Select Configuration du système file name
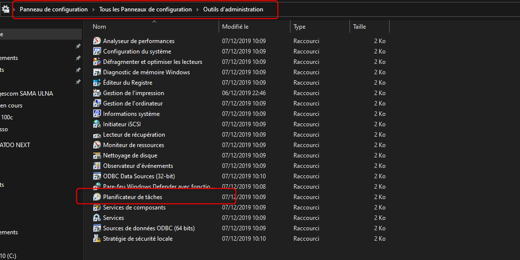This screenshot has height=260, width=520. tap(137, 52)
